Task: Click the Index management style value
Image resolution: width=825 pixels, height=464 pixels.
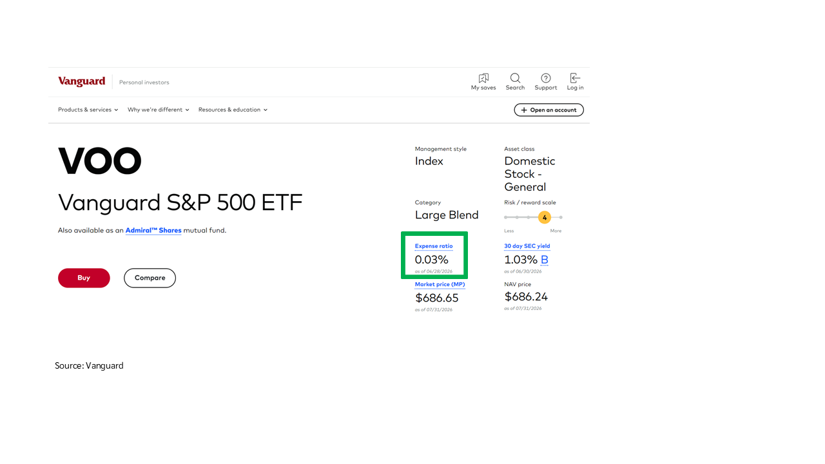Action: 429,161
